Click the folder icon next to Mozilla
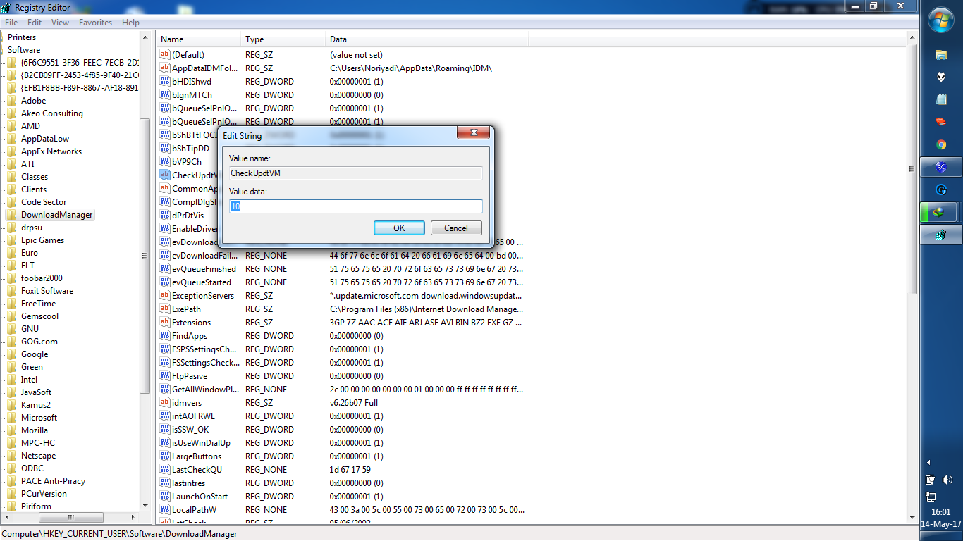 (x=12, y=430)
